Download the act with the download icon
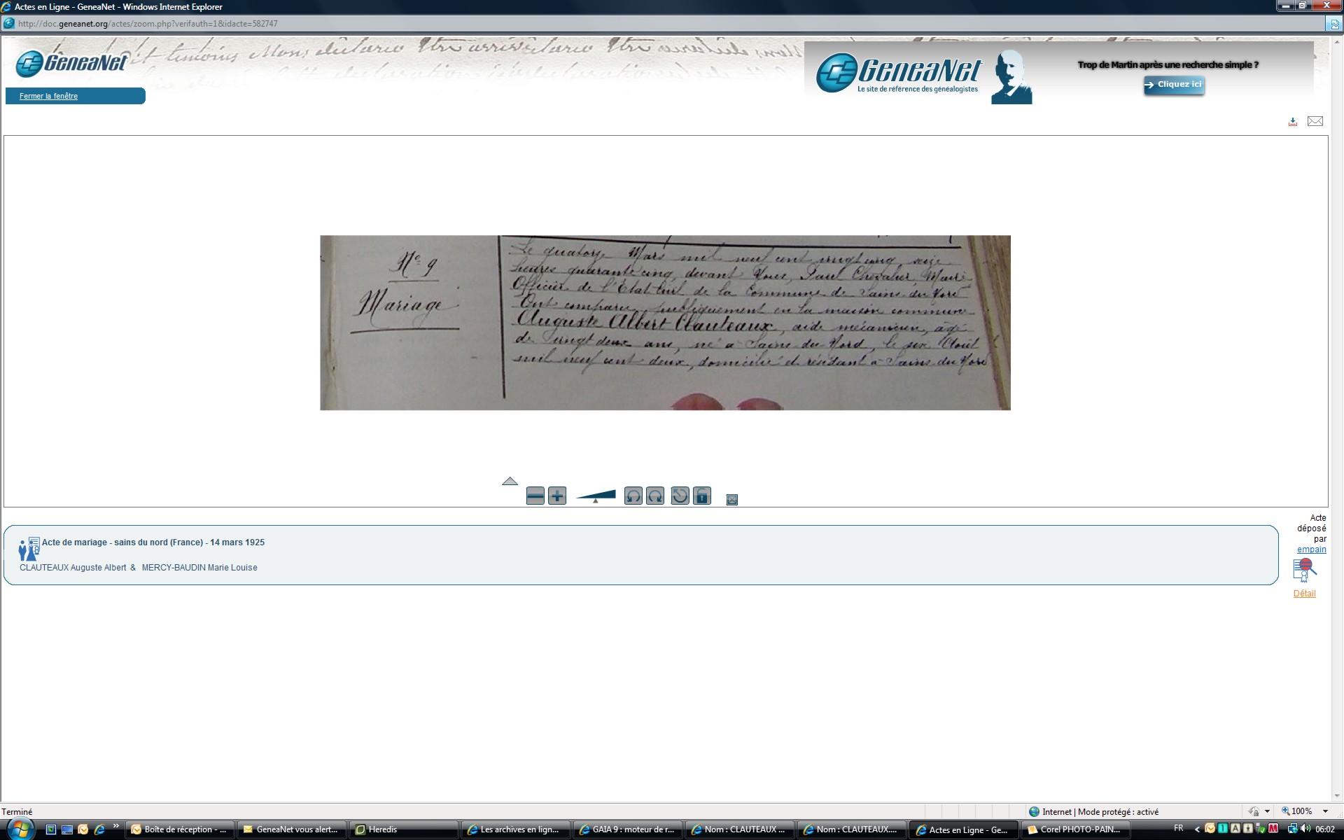1344x840 pixels. coord(1293,122)
